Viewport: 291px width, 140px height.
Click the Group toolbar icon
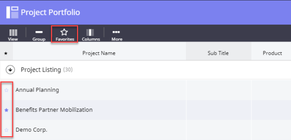[39, 35]
